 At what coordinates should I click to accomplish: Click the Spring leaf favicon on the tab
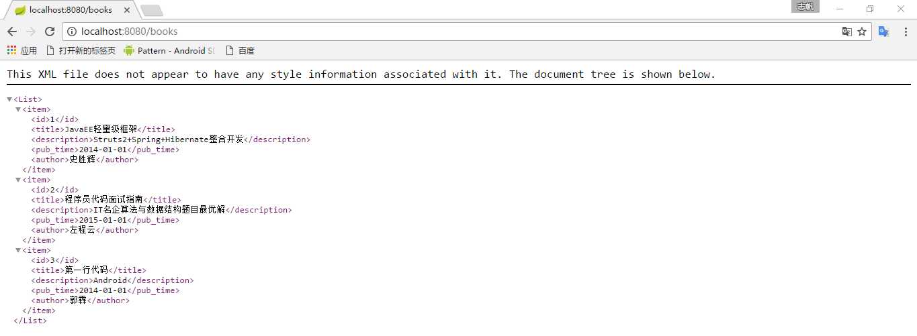pyautogui.click(x=20, y=10)
